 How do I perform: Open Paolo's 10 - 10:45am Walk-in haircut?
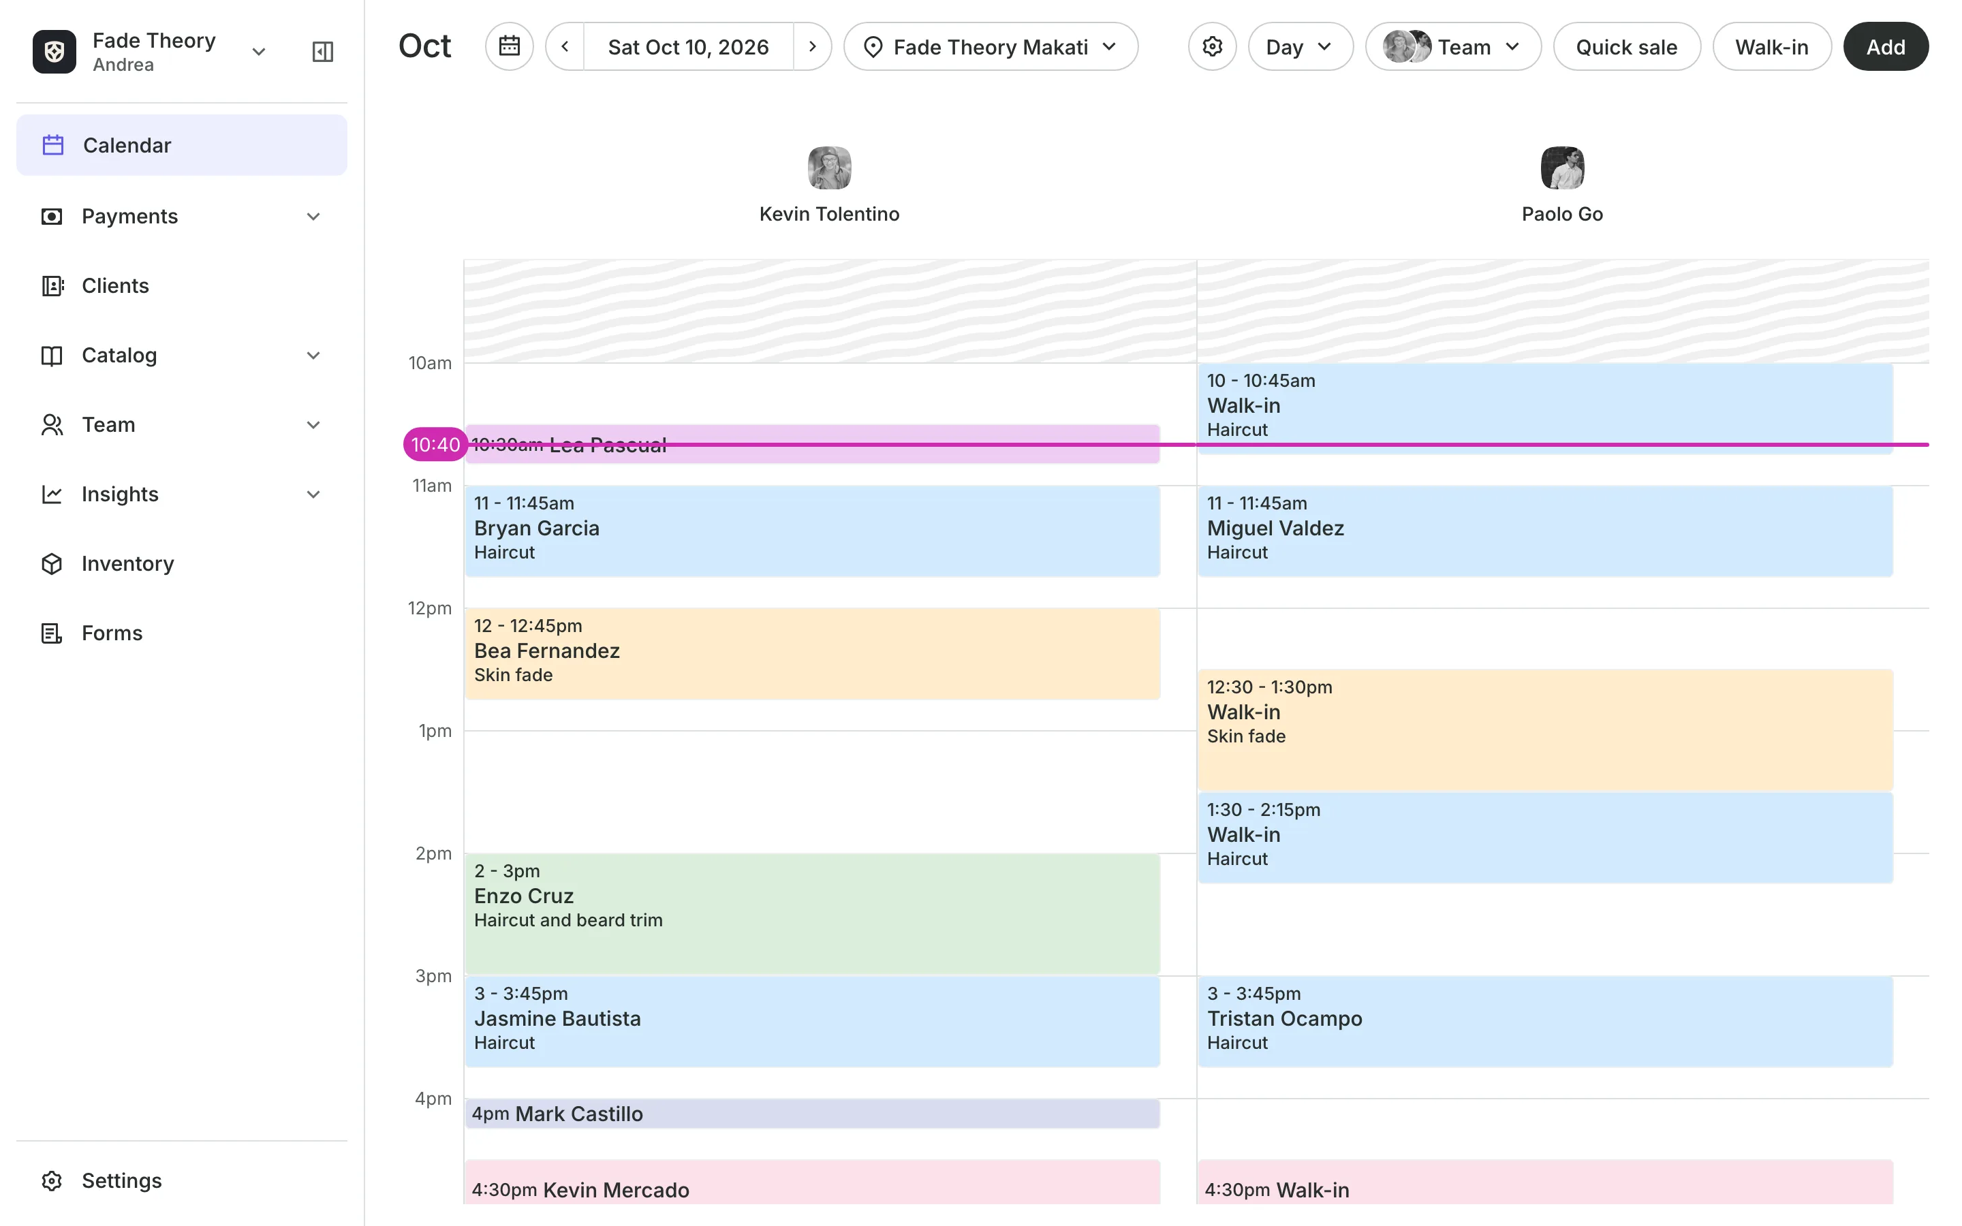point(1545,409)
